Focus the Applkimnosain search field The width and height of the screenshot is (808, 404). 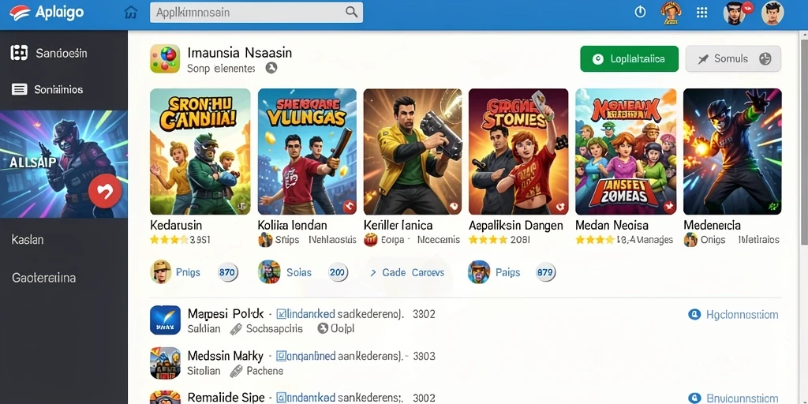(x=256, y=13)
